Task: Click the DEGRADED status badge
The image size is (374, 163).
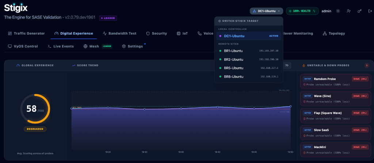Action: (35, 129)
